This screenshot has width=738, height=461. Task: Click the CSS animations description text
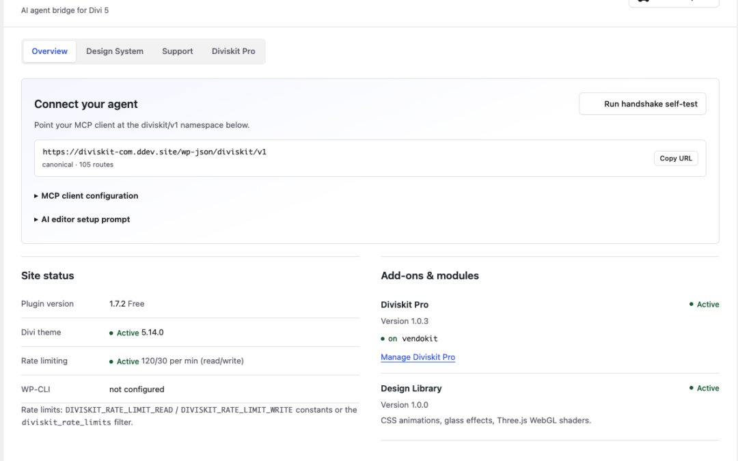click(486, 421)
